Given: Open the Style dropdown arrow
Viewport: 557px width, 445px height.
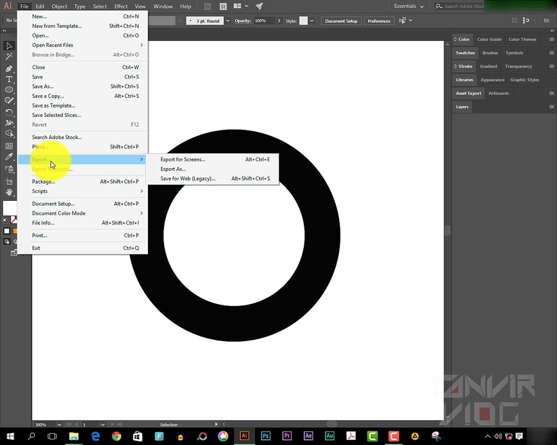Looking at the screenshot, I should [311, 21].
